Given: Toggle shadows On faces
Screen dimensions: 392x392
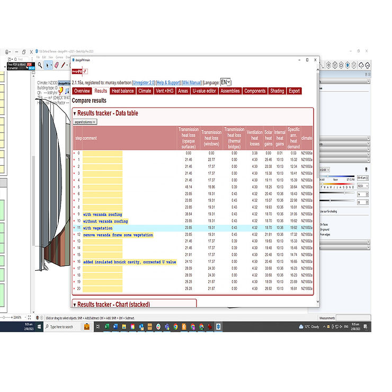Looking at the screenshot, I should pos(324,225).
